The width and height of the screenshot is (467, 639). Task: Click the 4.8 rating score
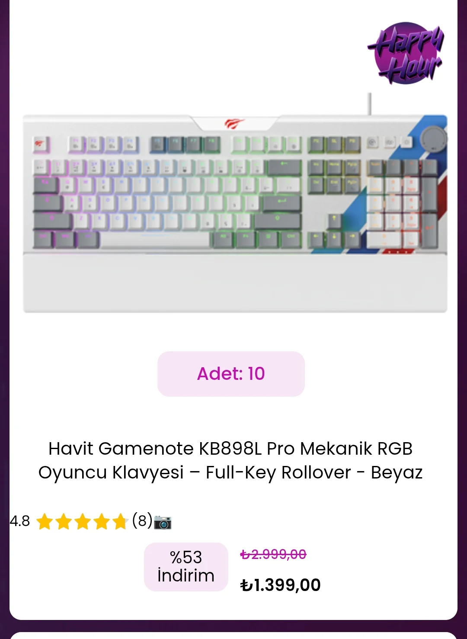(x=20, y=521)
